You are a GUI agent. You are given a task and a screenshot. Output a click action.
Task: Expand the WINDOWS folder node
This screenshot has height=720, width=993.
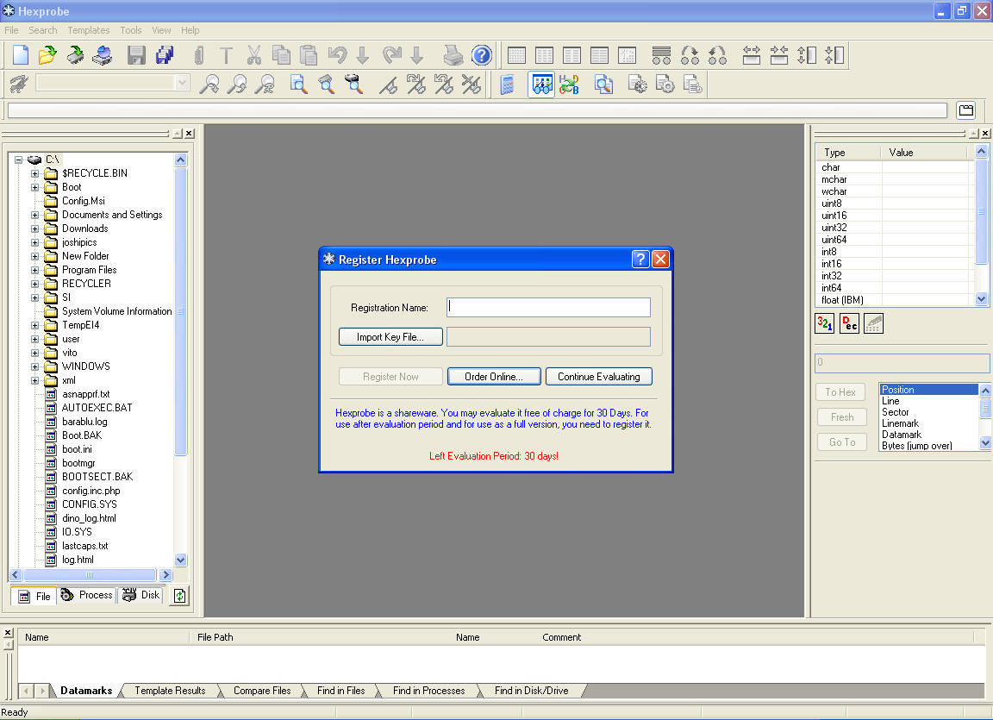(x=34, y=366)
